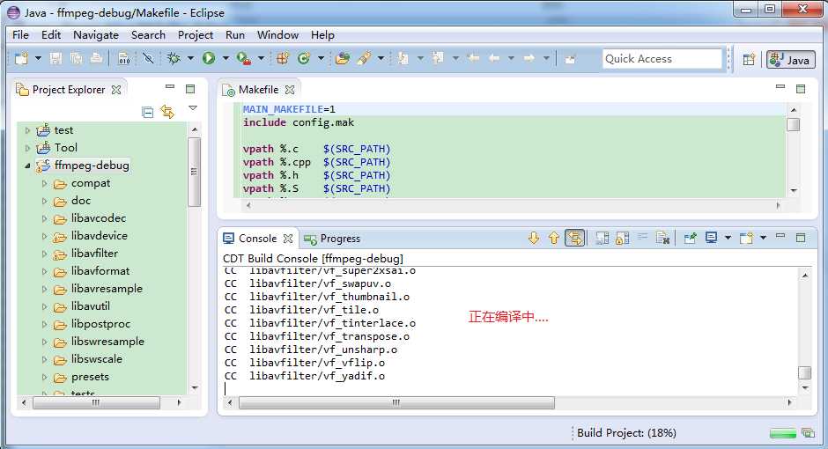Open the Project menu
The width and height of the screenshot is (828, 449).
click(196, 35)
